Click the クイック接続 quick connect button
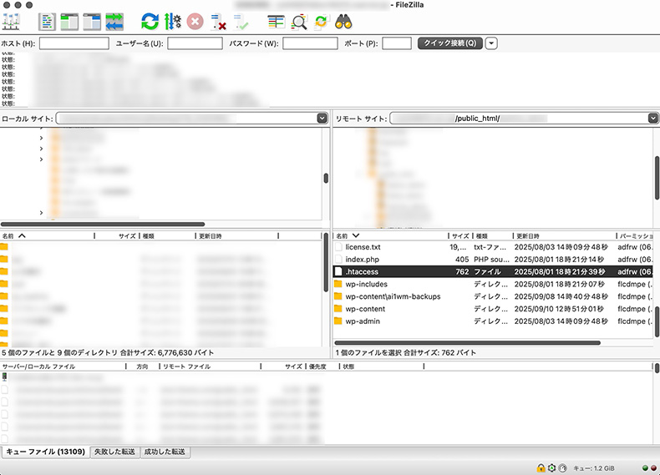Screen dimensions: 660x475 [450, 43]
